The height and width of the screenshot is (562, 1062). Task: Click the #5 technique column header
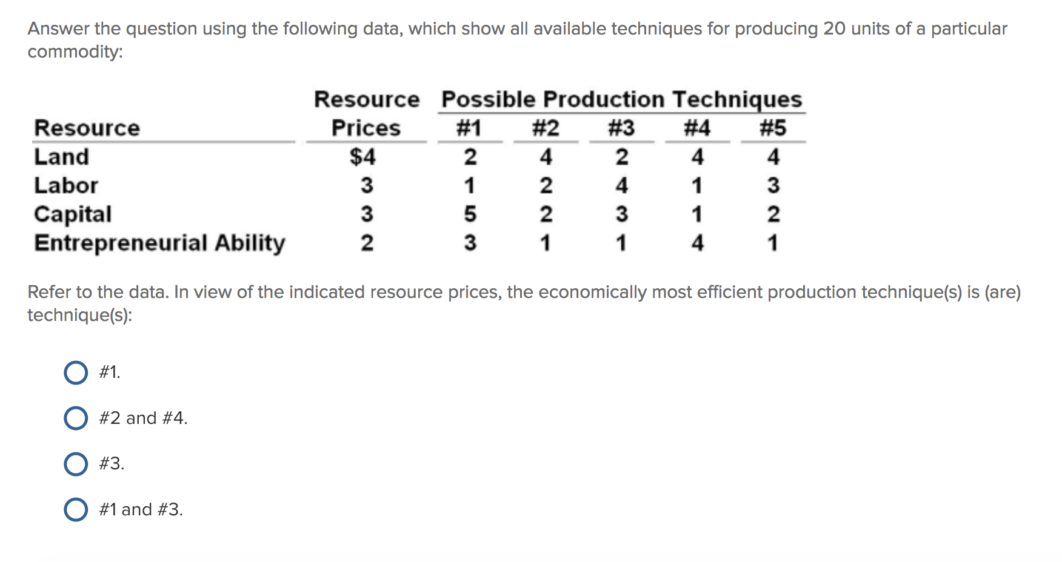point(772,128)
